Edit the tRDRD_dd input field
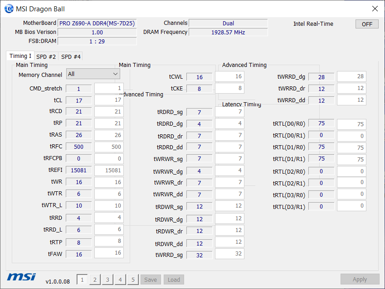 pos(229,147)
